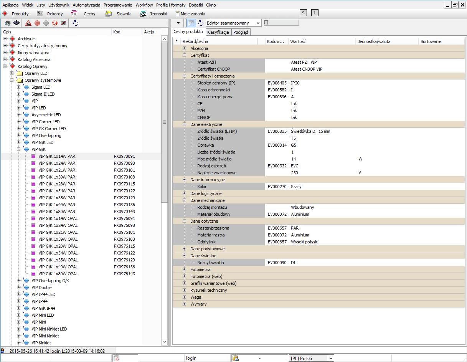Viewport: 467px width, 362px height.
Task: Refresh the product tree panel
Action: [x=76, y=23]
